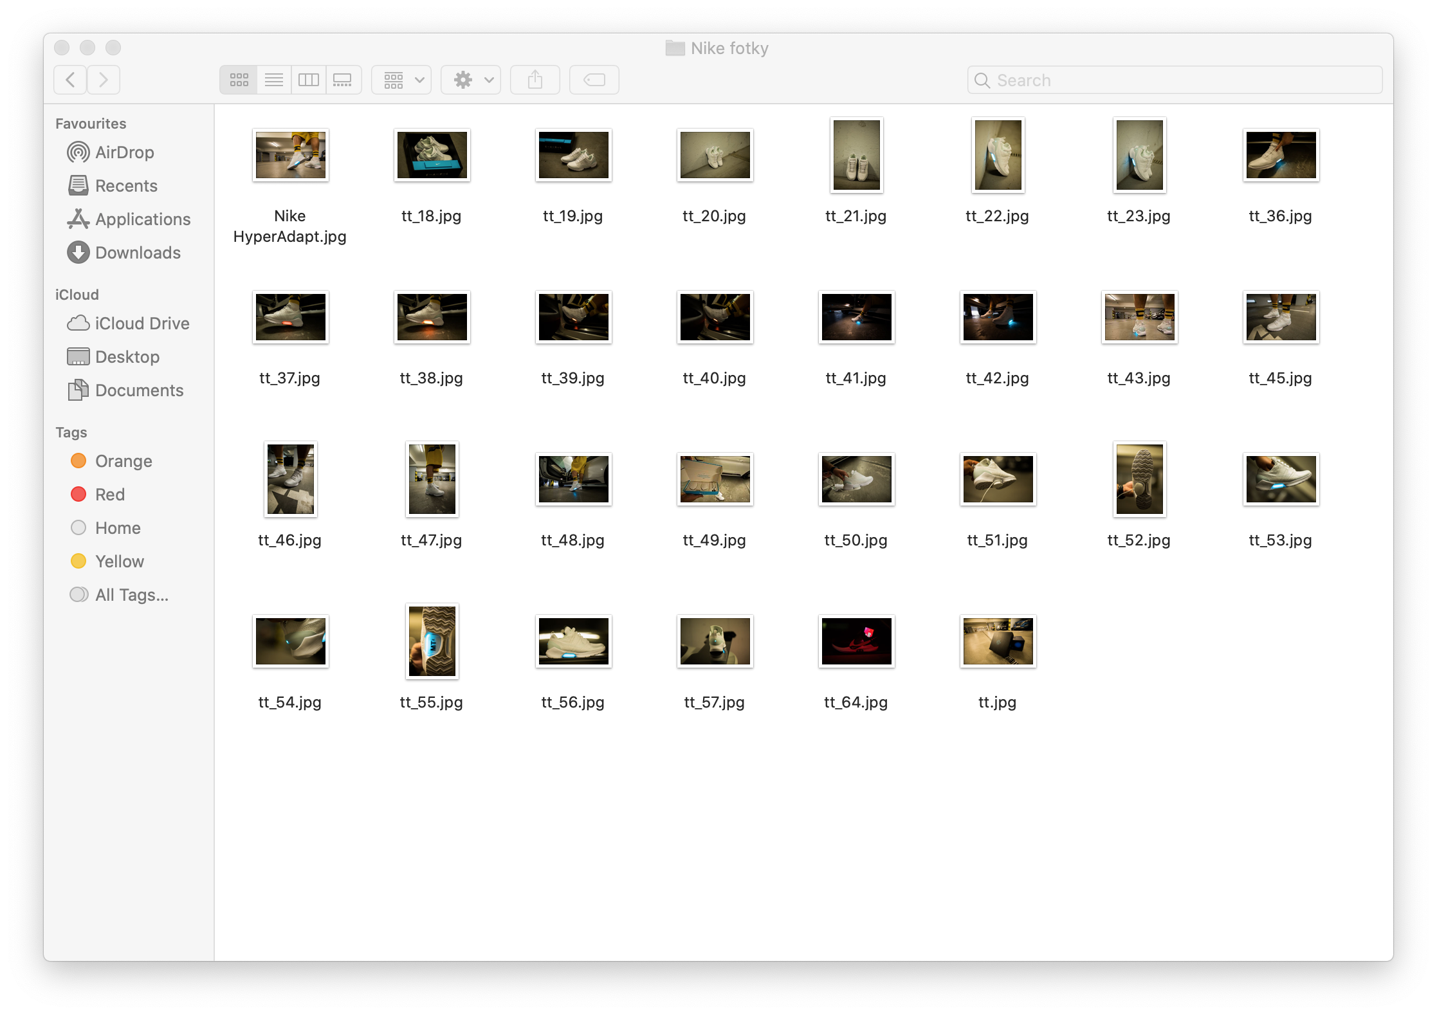Image resolution: width=1437 pixels, height=1015 pixels.
Task: Filter by the Orange tag
Action: [123, 461]
